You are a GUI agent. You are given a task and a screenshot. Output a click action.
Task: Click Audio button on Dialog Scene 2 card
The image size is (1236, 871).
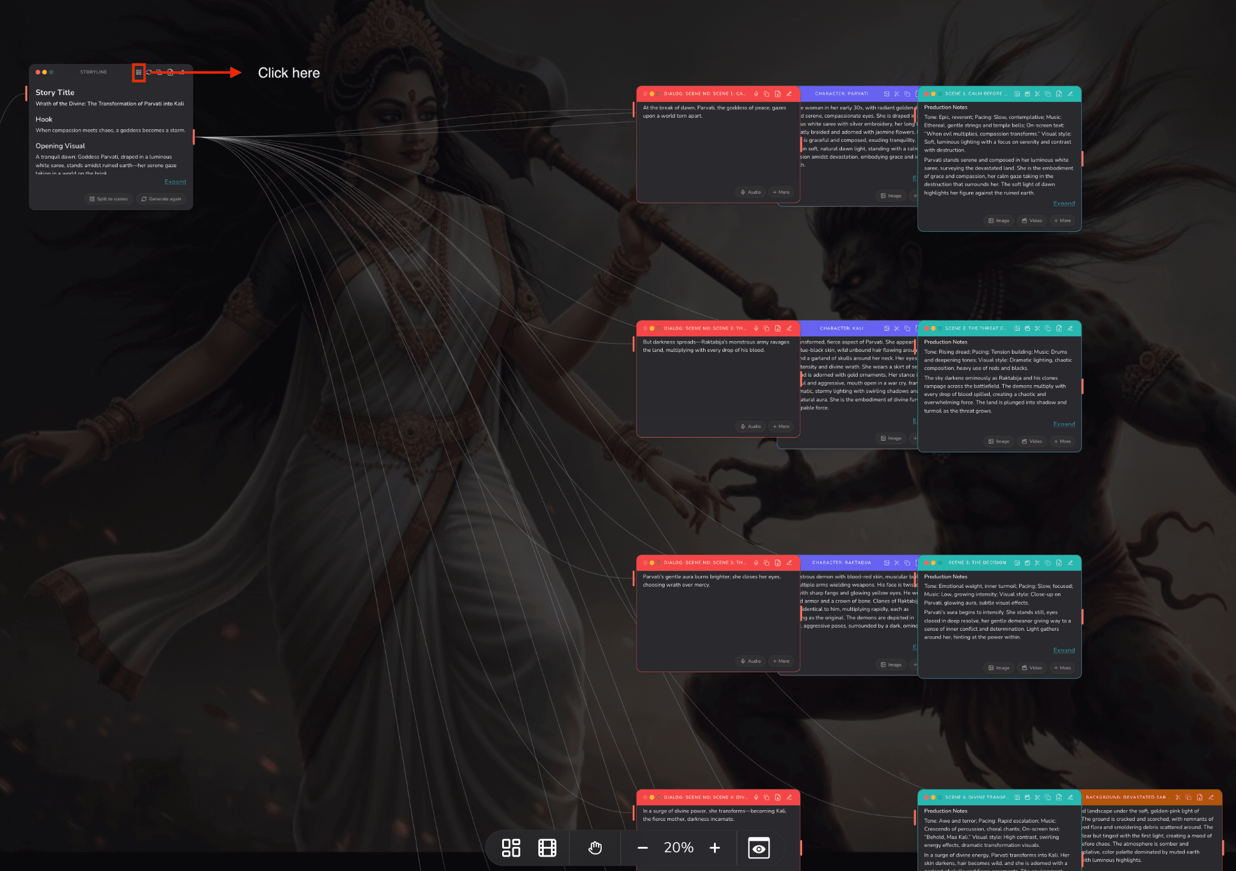[751, 426]
